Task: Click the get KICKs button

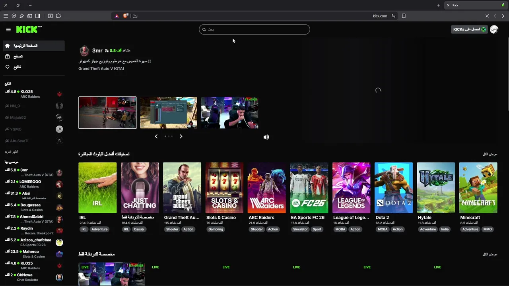Action: coord(469,29)
